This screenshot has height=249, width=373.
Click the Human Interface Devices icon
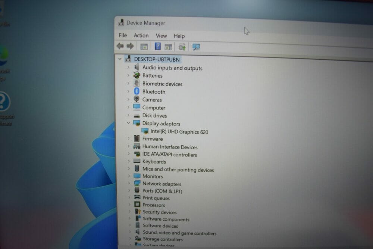coord(137,146)
